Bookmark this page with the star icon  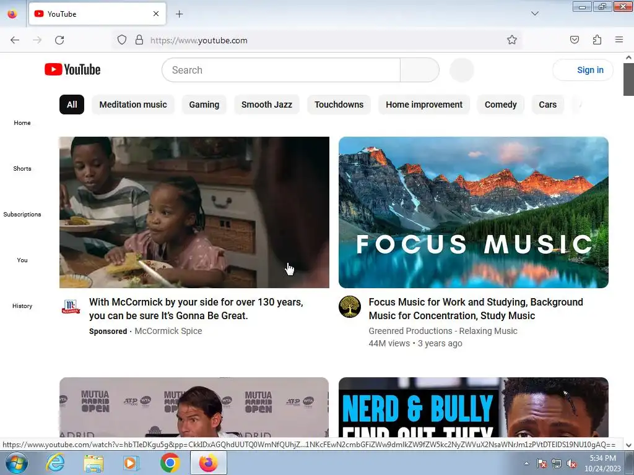pos(512,40)
